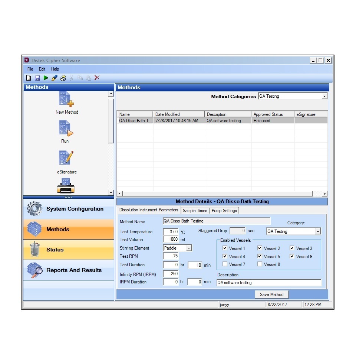Click the Run method icon in sidebar
Viewport: 356px width, 364px height.
(x=66, y=129)
